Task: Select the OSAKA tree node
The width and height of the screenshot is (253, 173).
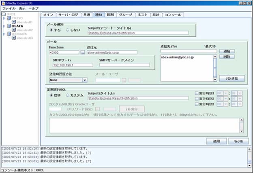Action: (x=17, y=26)
